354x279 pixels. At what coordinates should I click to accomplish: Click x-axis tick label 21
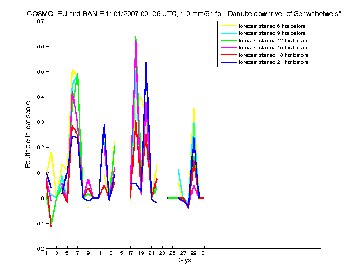pyautogui.click(x=151, y=253)
